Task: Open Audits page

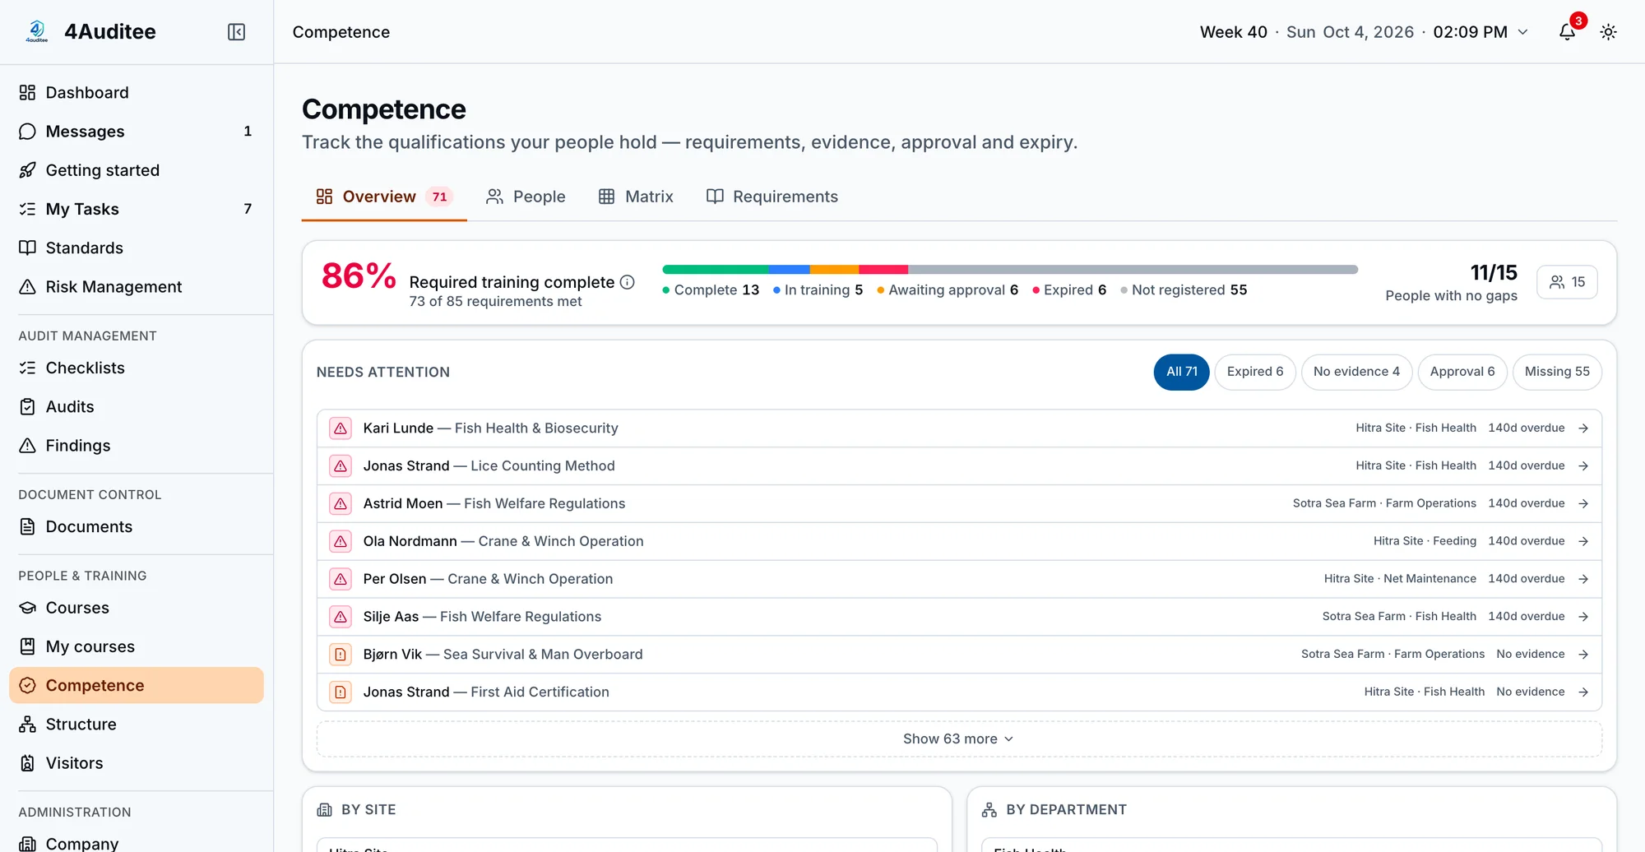Action: tap(137, 406)
